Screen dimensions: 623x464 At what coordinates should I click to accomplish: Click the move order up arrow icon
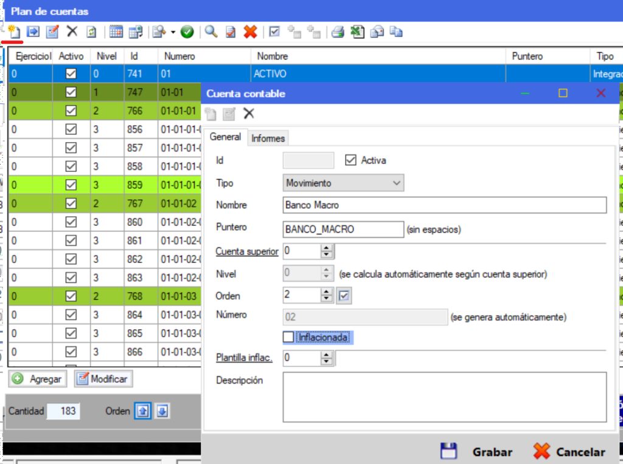(x=143, y=411)
